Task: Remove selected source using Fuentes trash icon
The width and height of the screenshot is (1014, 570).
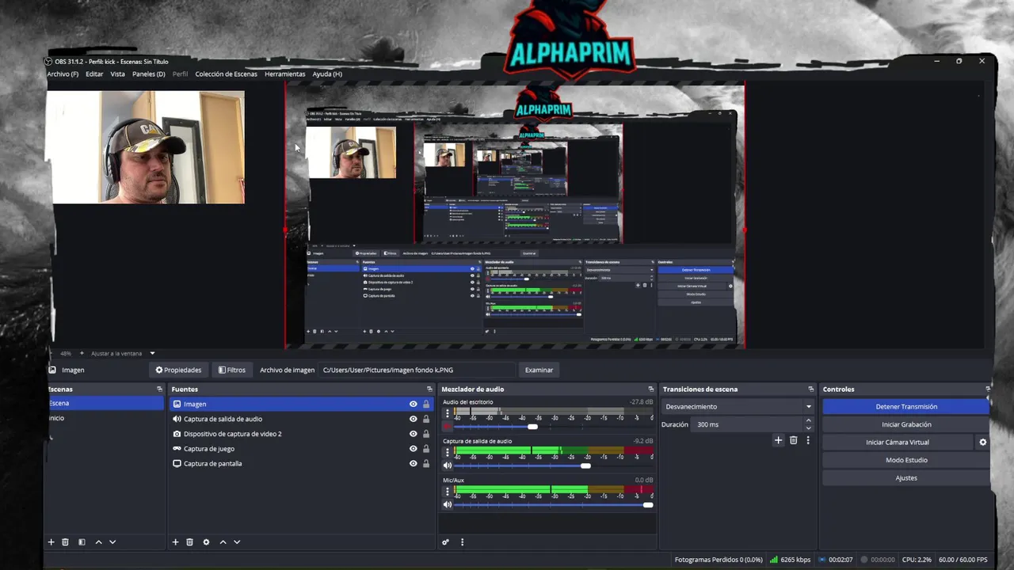Action: click(189, 542)
